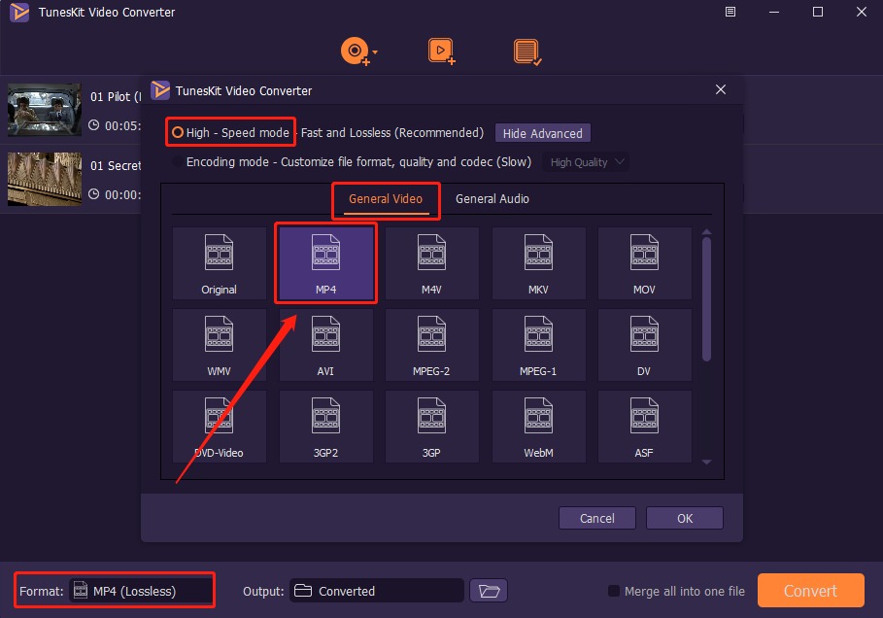This screenshot has height=618, width=883.
Task: Open the Output Converted folder field
Action: pyautogui.click(x=377, y=591)
